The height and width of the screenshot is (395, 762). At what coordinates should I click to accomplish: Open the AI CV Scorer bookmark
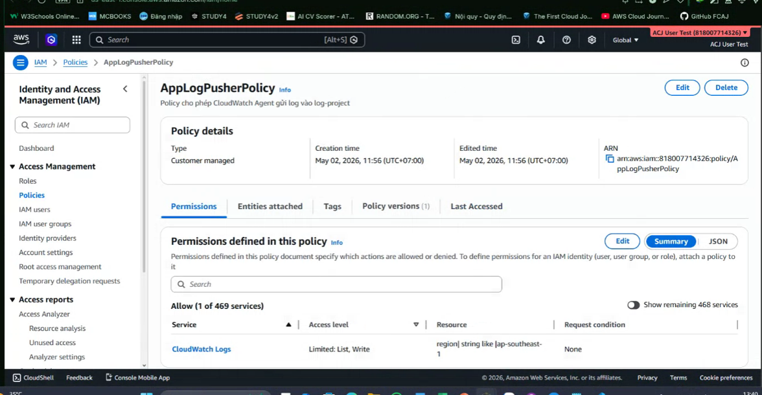point(321,16)
